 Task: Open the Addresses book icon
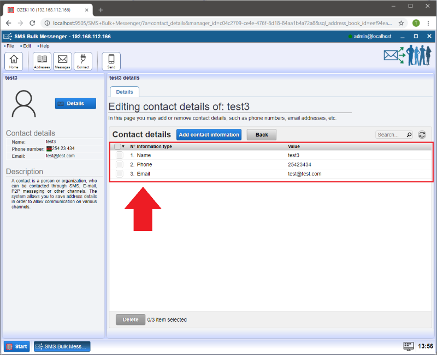[x=42, y=61]
